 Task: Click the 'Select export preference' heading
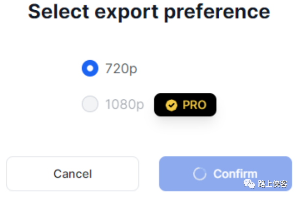149,12
